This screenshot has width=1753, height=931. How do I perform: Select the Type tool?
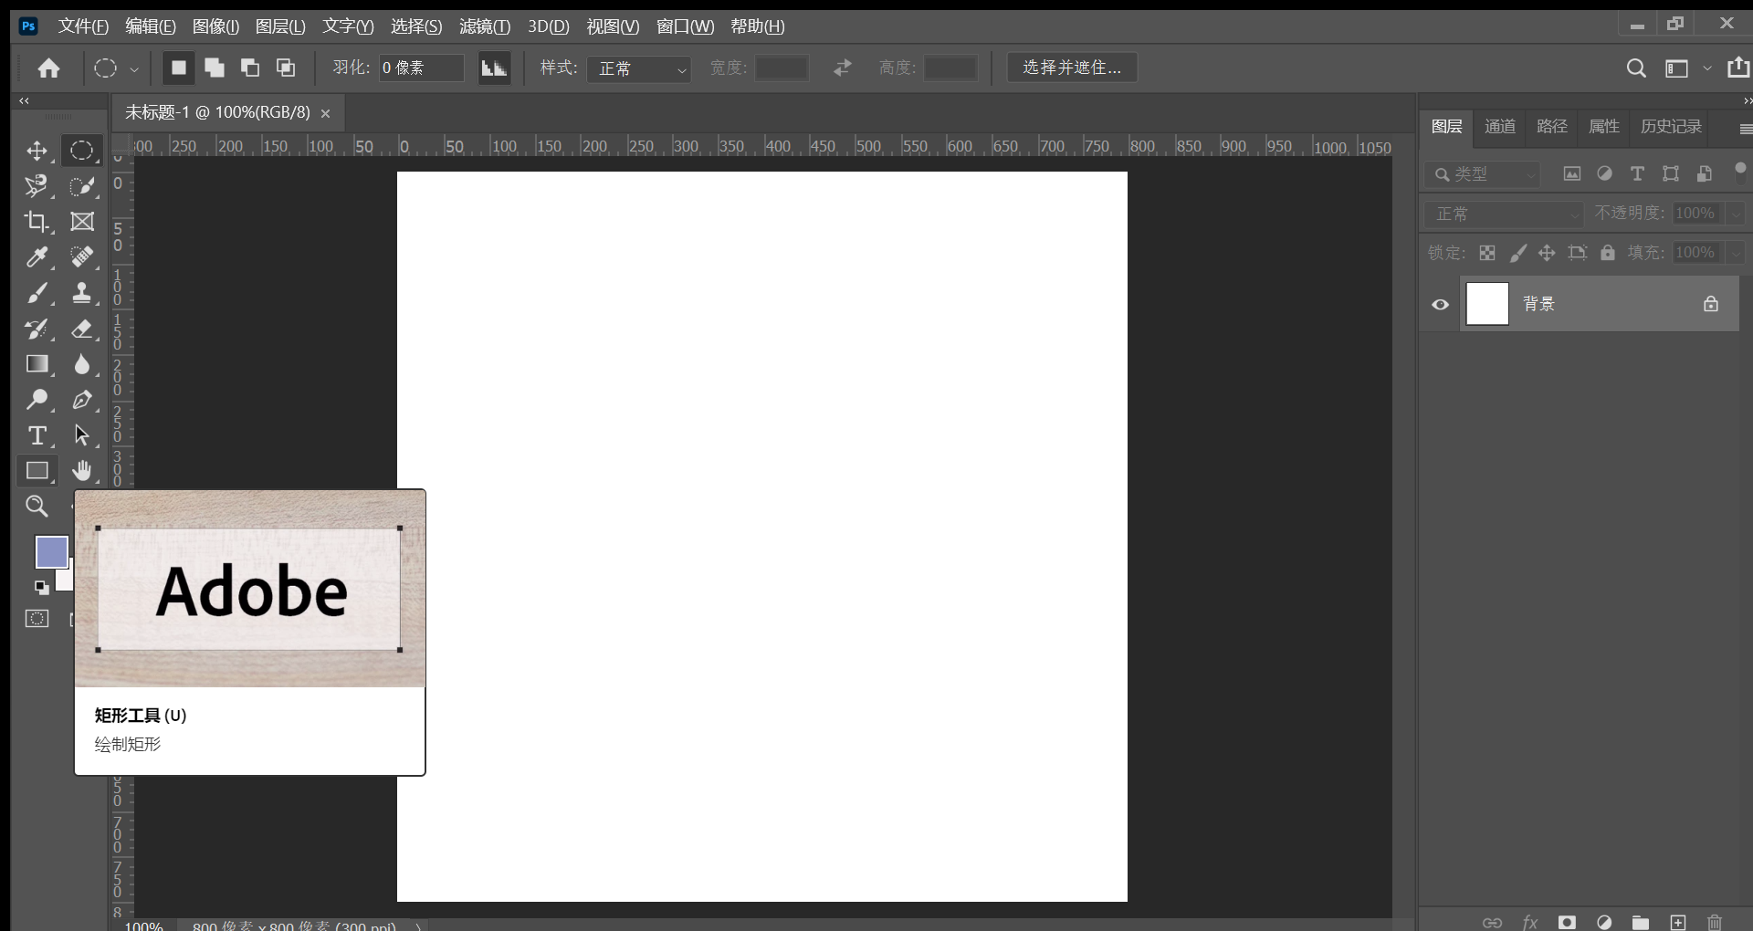37,435
